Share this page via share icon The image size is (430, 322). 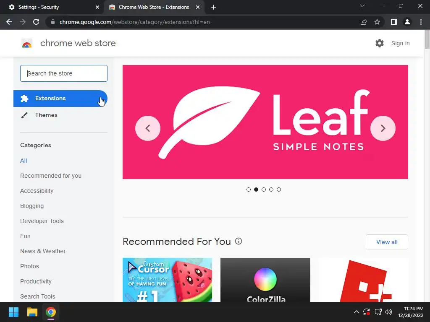(364, 22)
